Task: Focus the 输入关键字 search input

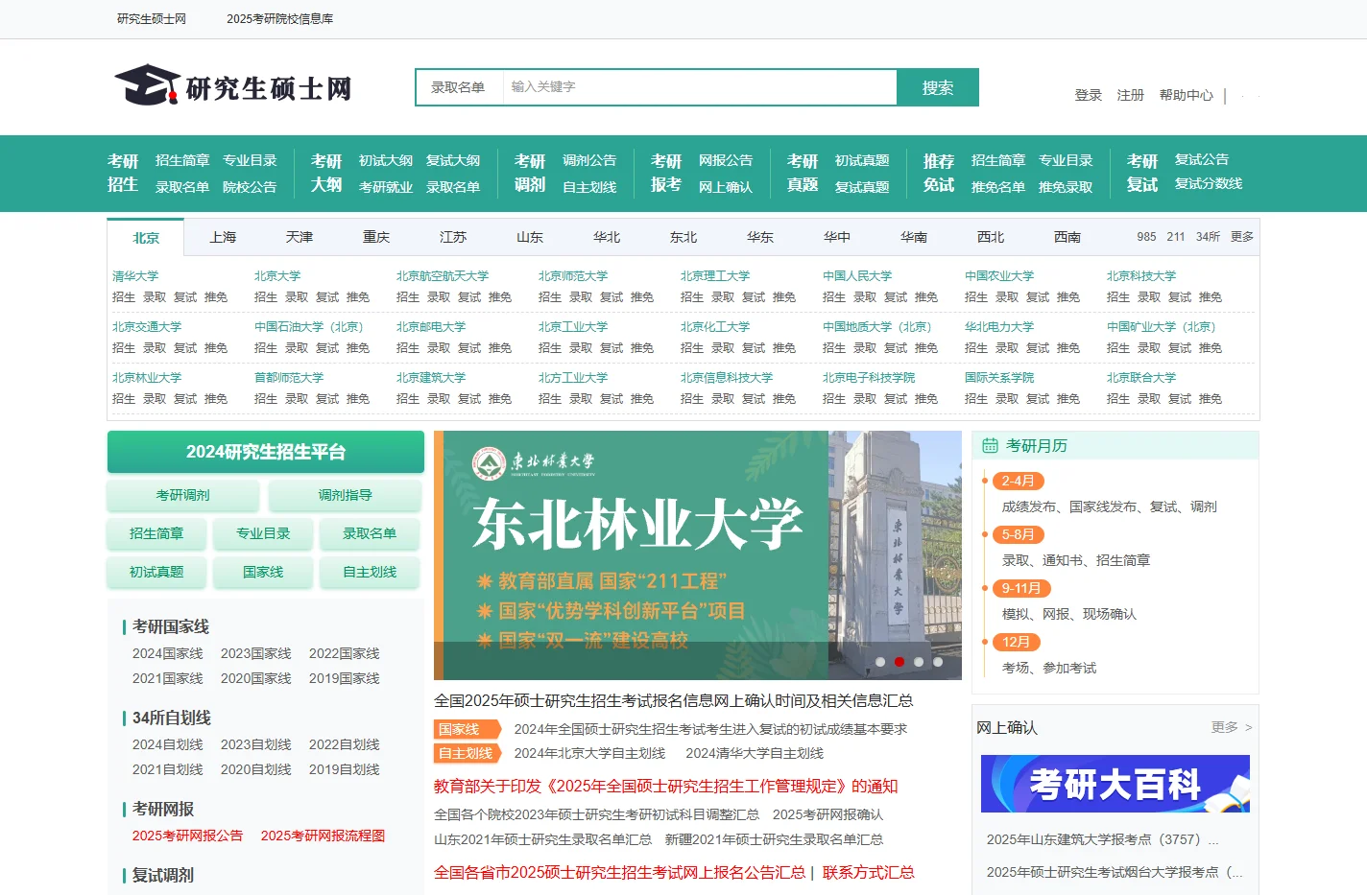Action: (x=700, y=87)
